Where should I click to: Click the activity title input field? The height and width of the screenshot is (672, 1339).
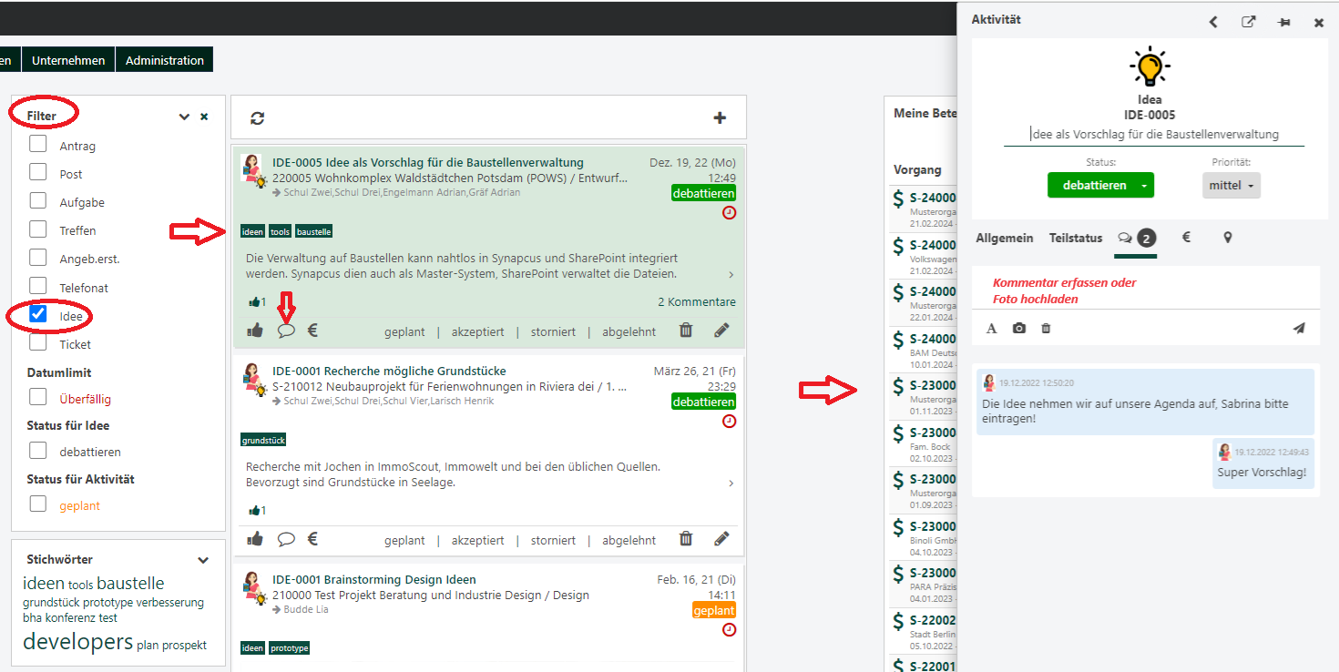click(x=1153, y=134)
